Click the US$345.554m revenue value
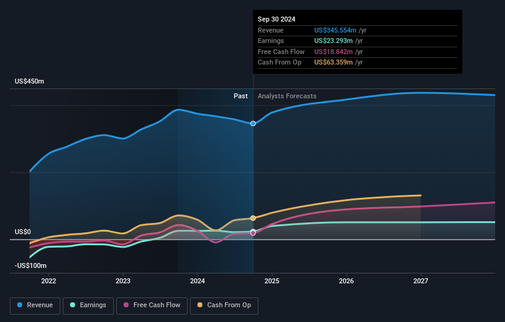The image size is (505, 322). [335, 30]
